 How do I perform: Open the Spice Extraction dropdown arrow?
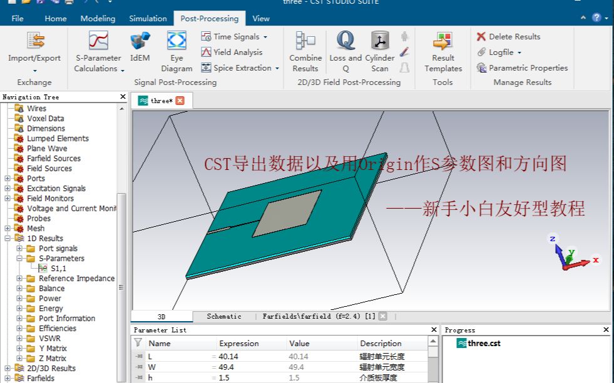pos(277,68)
